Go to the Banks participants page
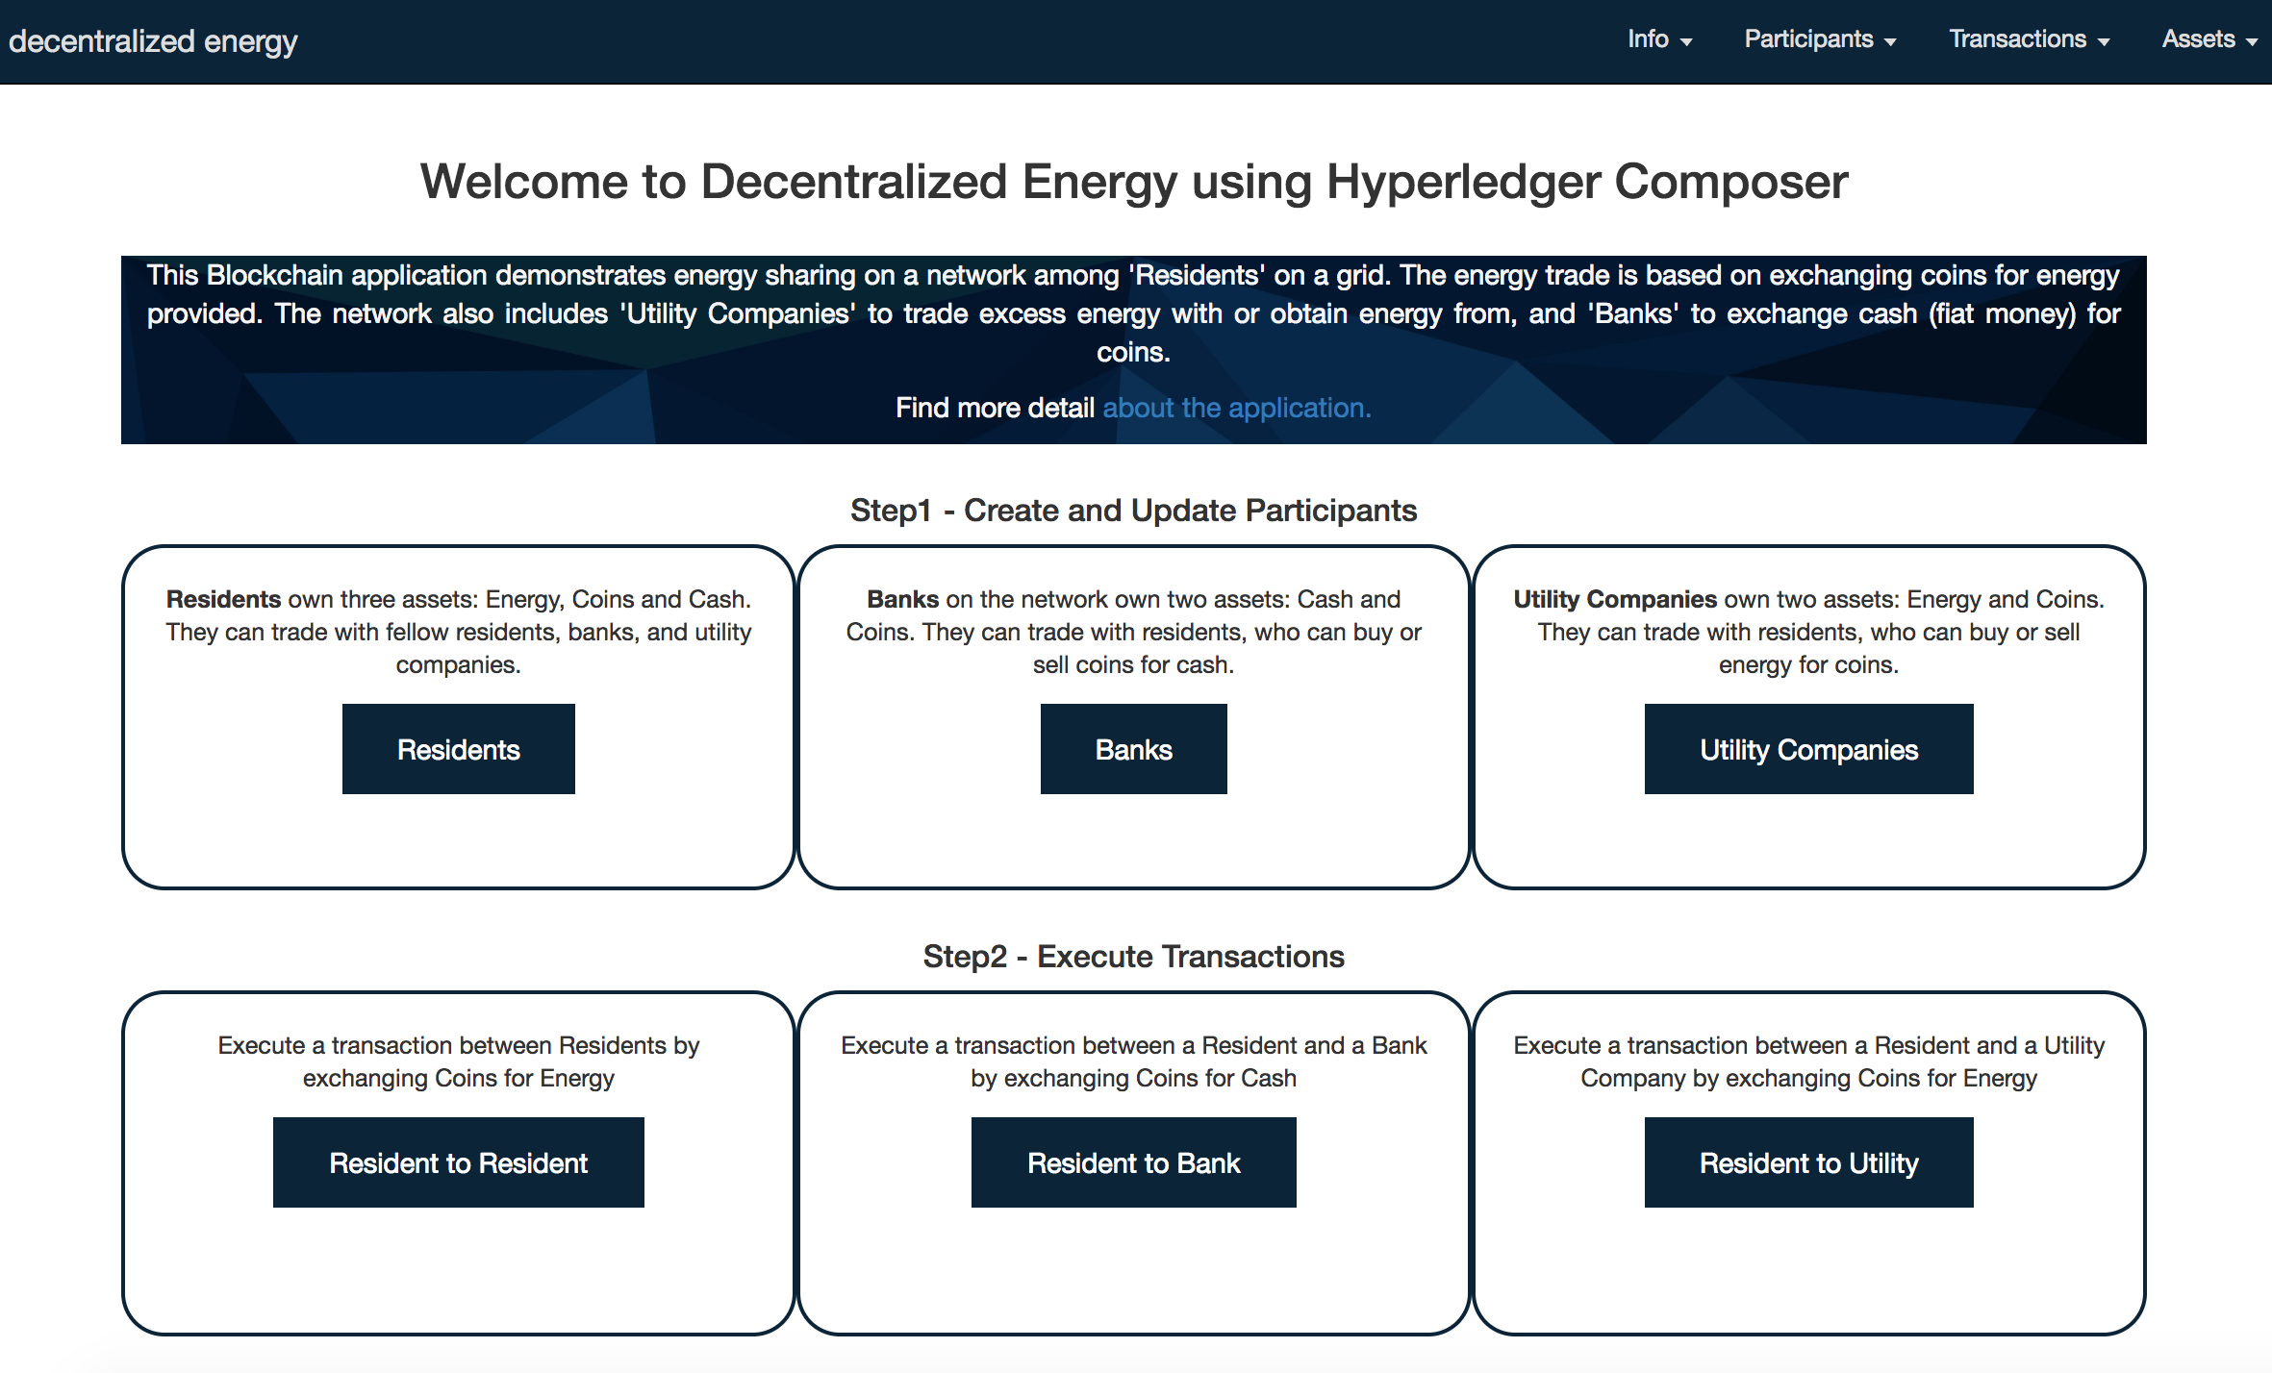 click(1133, 749)
